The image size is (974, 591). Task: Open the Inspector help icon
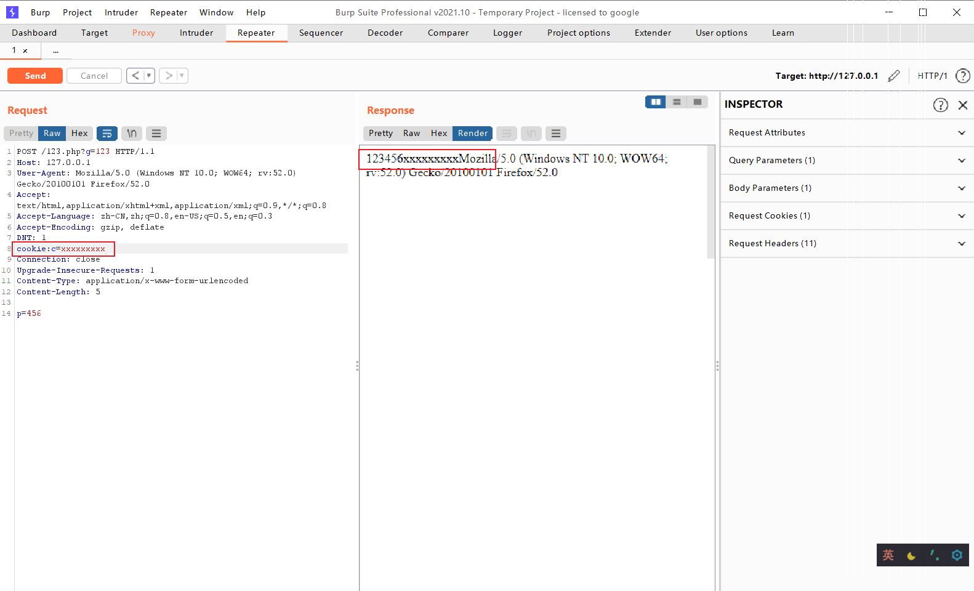click(x=940, y=105)
